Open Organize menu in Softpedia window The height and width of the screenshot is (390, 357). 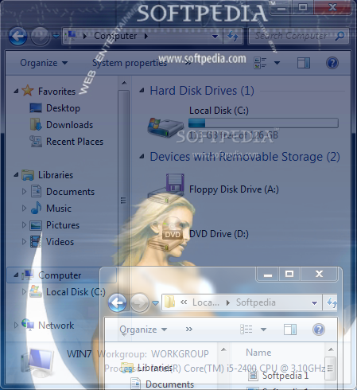click(143, 330)
